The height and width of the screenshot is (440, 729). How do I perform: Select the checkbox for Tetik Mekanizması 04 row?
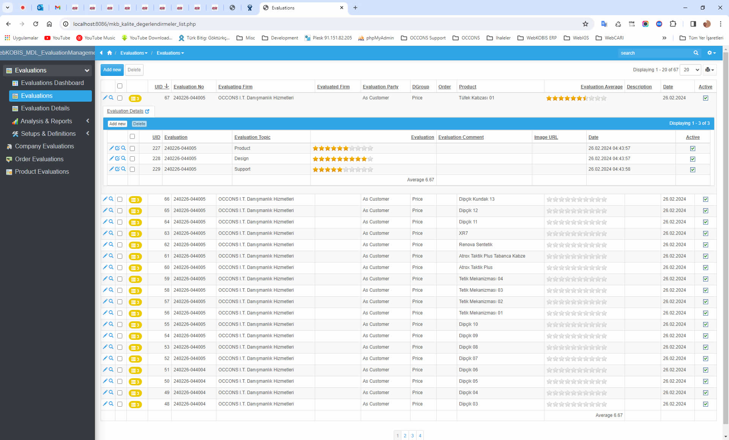[120, 279]
